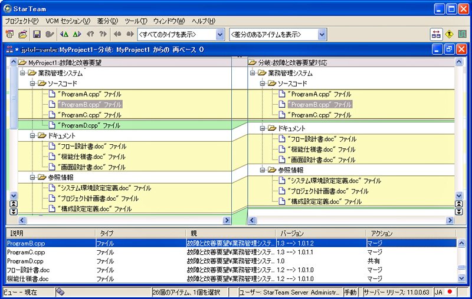Click the commit session checkmark icon
This screenshot has width=472, height=299.
50,34
